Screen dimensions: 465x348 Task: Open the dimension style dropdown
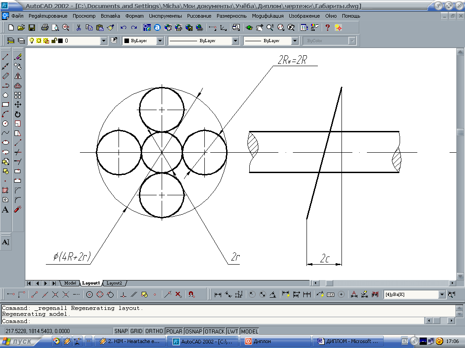coord(442,295)
